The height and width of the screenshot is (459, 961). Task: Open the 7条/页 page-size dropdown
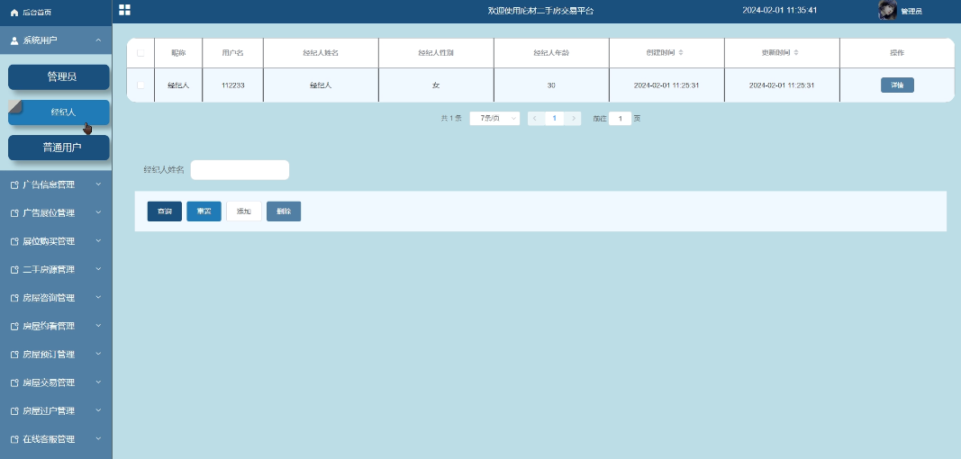click(x=494, y=118)
